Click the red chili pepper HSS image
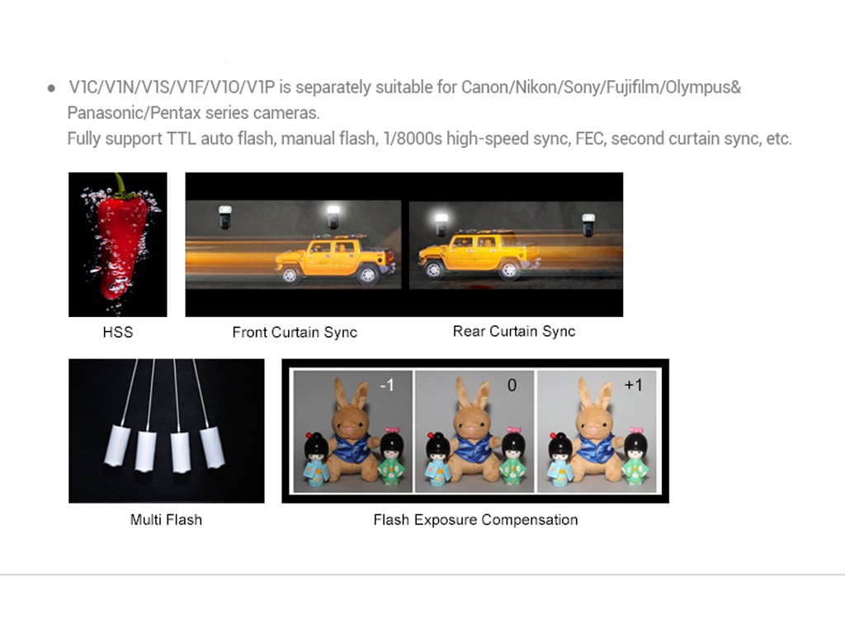Viewport: 845px width, 634px height. [x=118, y=244]
